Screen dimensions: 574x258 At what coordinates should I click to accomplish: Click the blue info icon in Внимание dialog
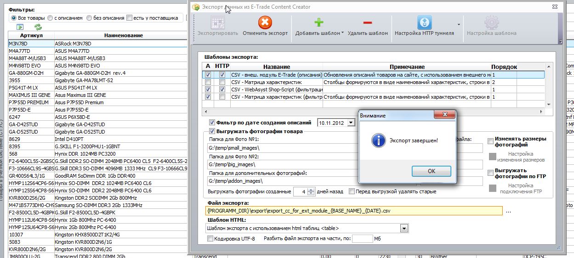pos(378,140)
